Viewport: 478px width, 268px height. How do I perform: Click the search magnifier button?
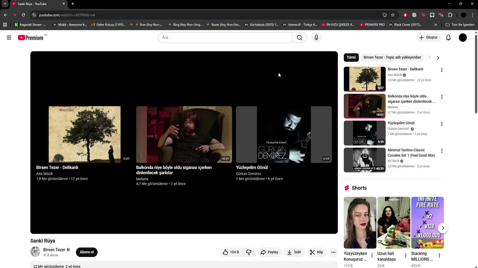(x=299, y=38)
